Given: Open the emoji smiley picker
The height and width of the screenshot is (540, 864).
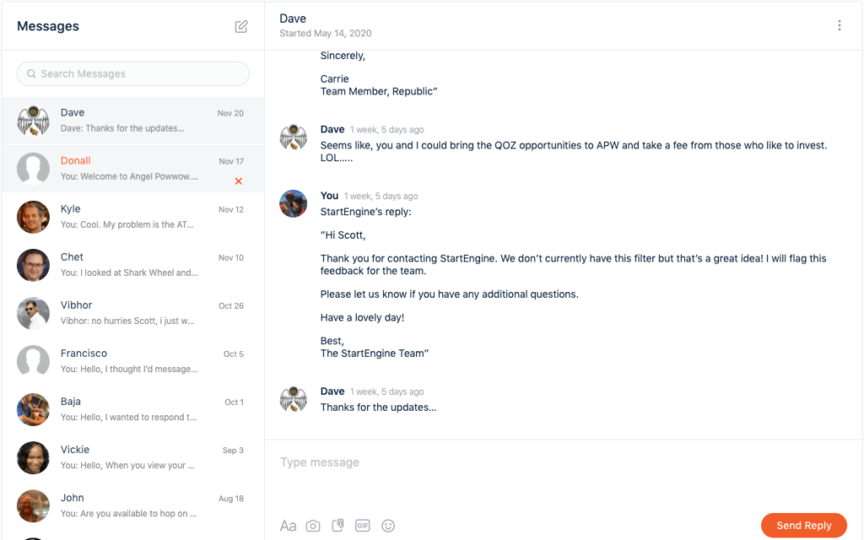Looking at the screenshot, I should (388, 526).
